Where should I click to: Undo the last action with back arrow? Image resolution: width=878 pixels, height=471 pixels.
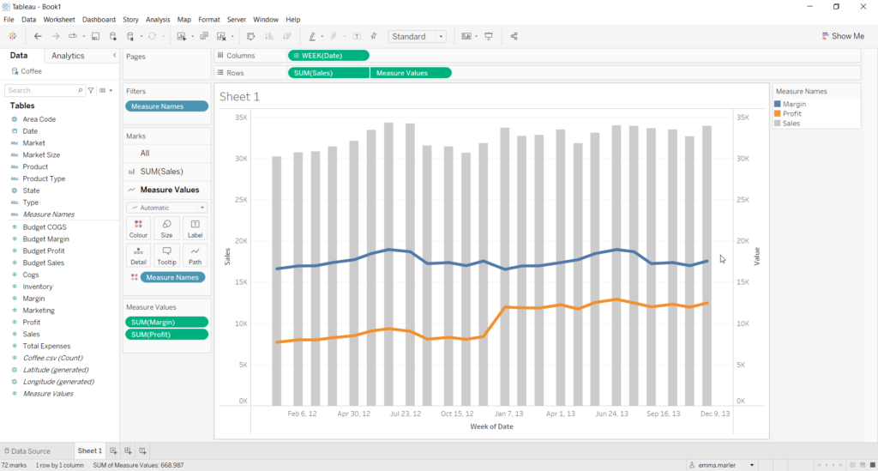point(38,36)
